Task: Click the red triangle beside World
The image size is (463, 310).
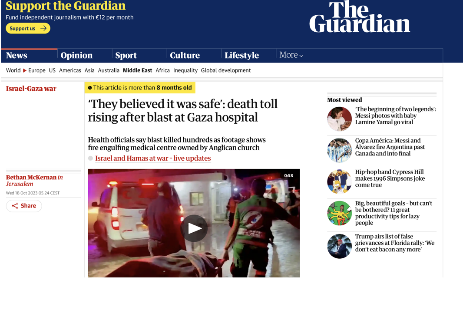Action: coord(24,71)
